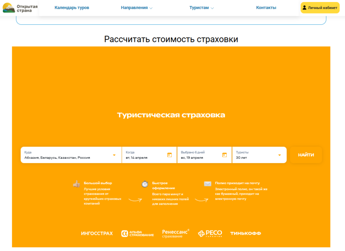Go to Контакты page

(266, 8)
